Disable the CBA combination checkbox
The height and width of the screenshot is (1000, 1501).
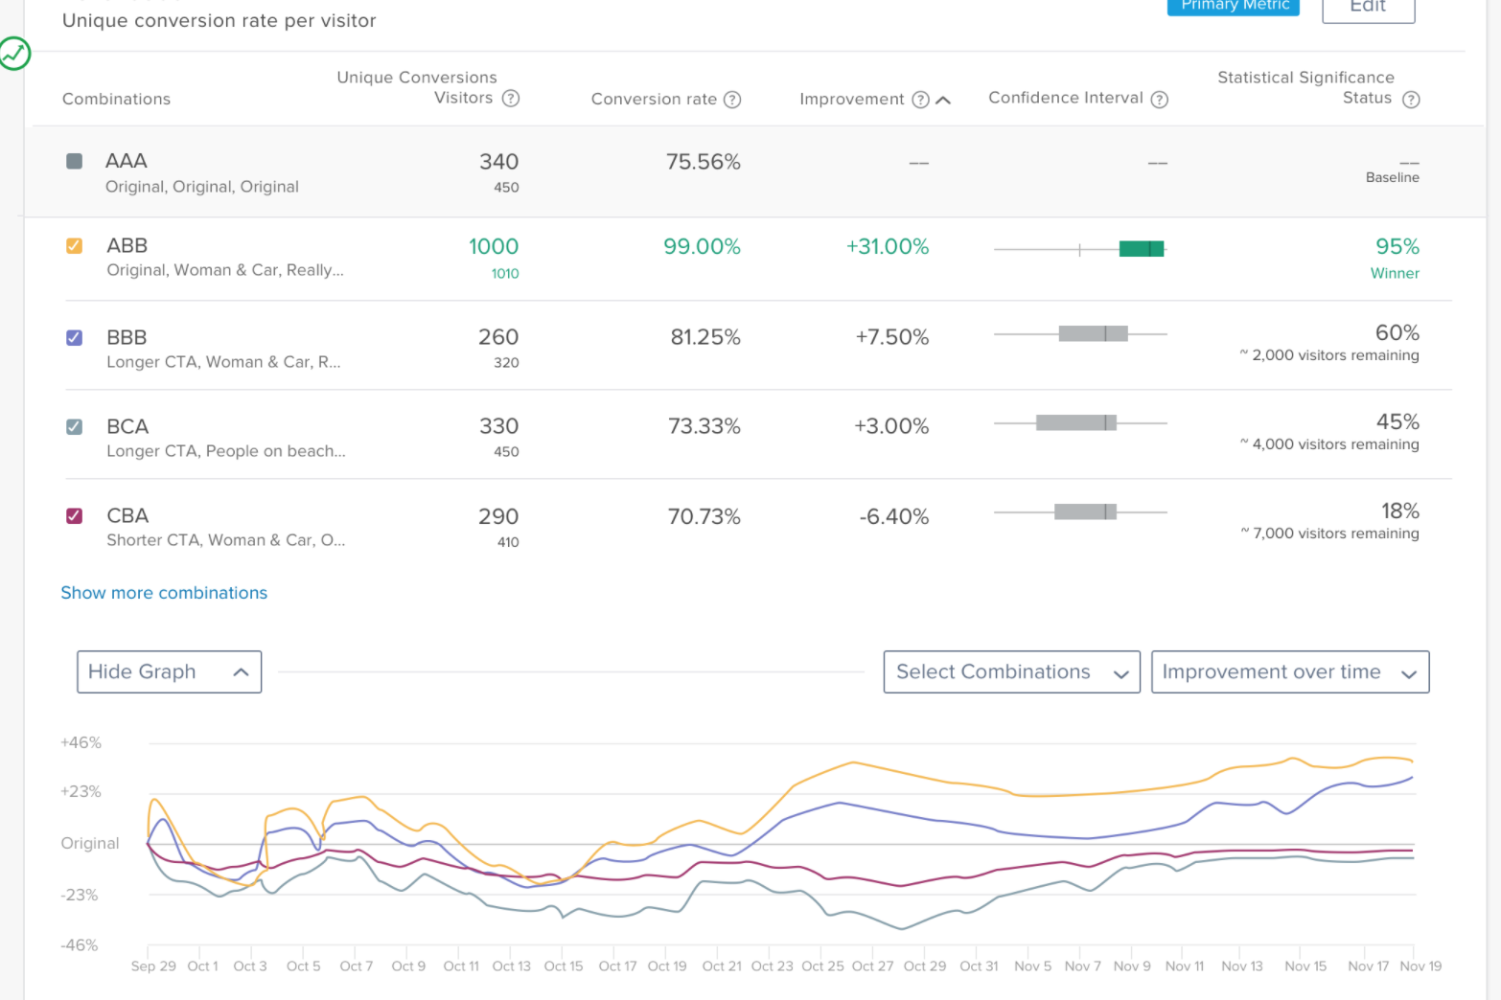click(74, 516)
